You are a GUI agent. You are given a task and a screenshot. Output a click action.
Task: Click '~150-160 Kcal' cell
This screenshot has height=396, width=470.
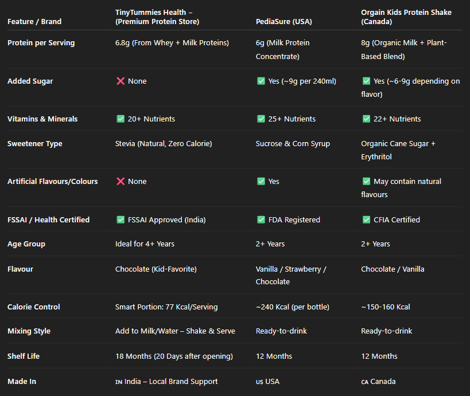pos(386,307)
